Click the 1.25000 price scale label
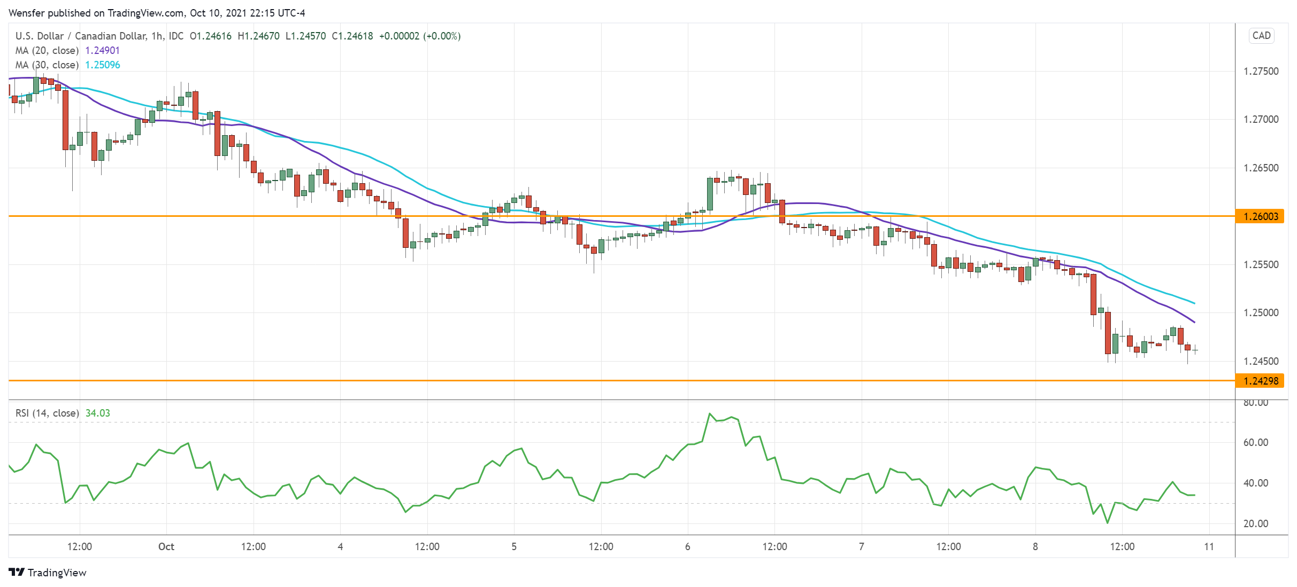 pyautogui.click(x=1261, y=313)
